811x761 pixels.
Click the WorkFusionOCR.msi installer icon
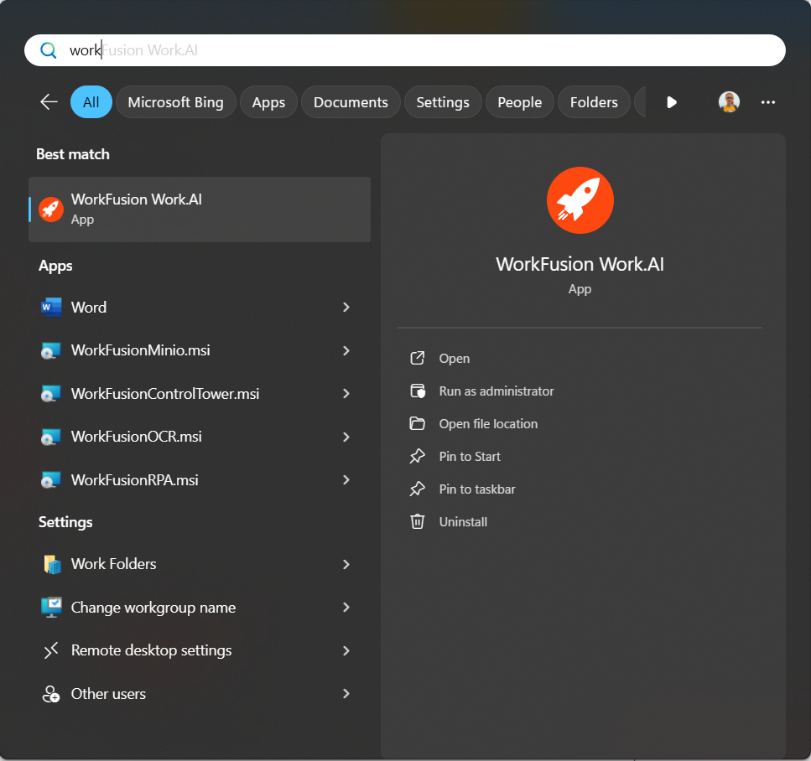(51, 437)
